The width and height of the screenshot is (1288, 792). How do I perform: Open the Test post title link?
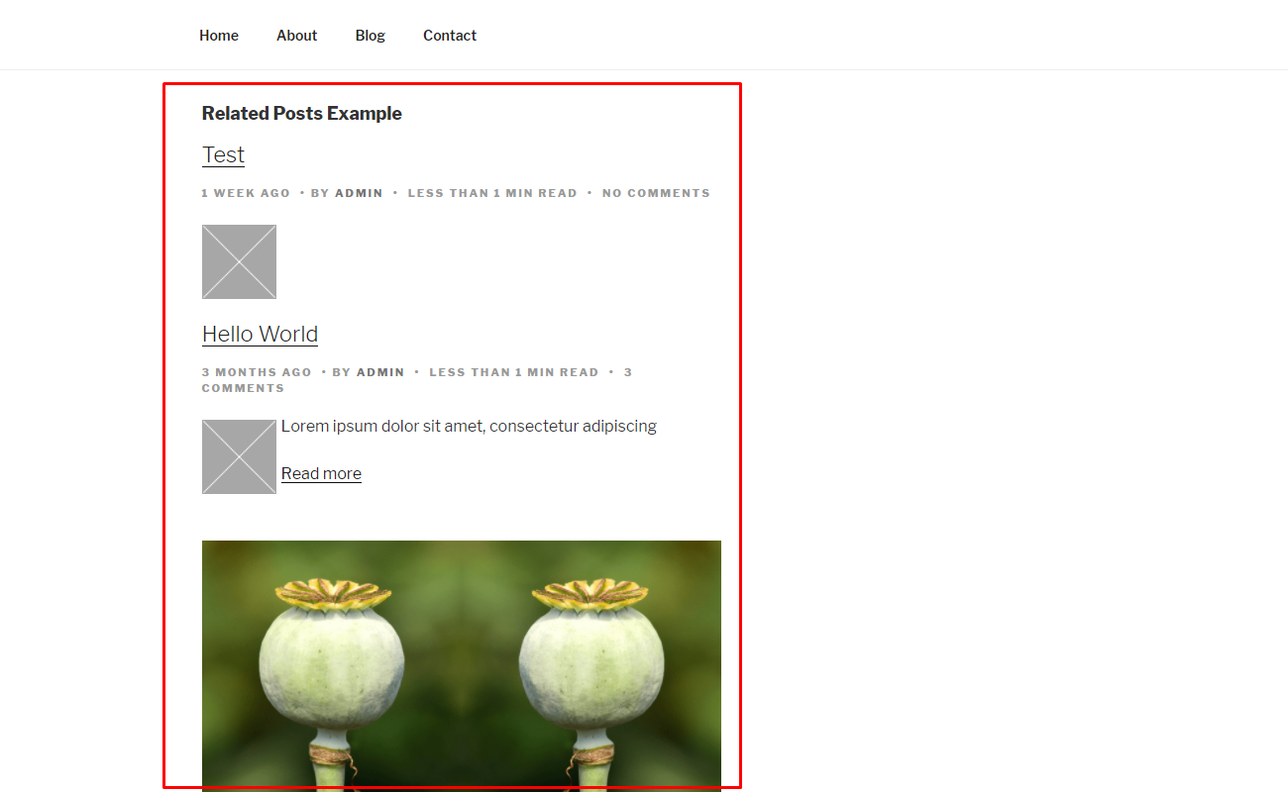click(x=223, y=155)
